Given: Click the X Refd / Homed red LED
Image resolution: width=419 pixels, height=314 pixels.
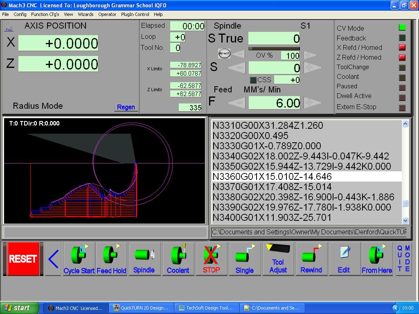Looking at the screenshot, I should click(x=402, y=47).
